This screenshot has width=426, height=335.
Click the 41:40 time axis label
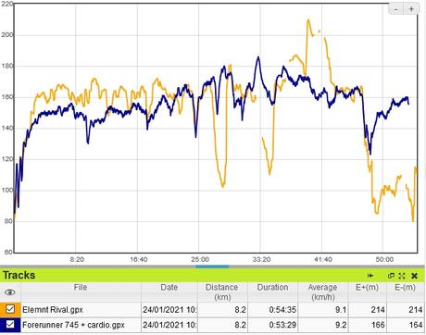(323, 259)
